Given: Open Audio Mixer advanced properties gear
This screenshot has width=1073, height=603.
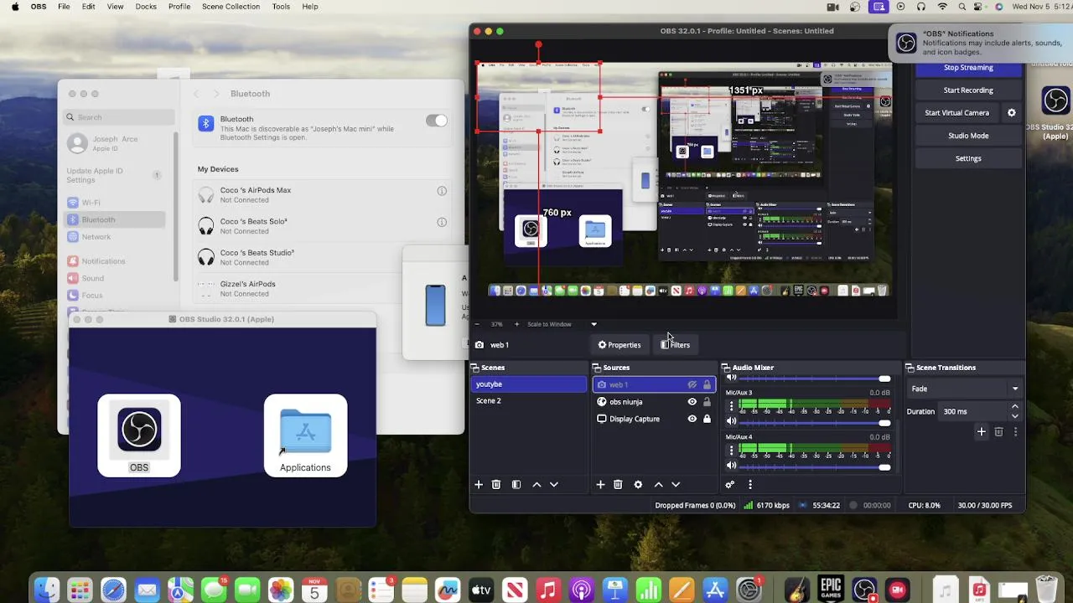Looking at the screenshot, I should point(730,484).
